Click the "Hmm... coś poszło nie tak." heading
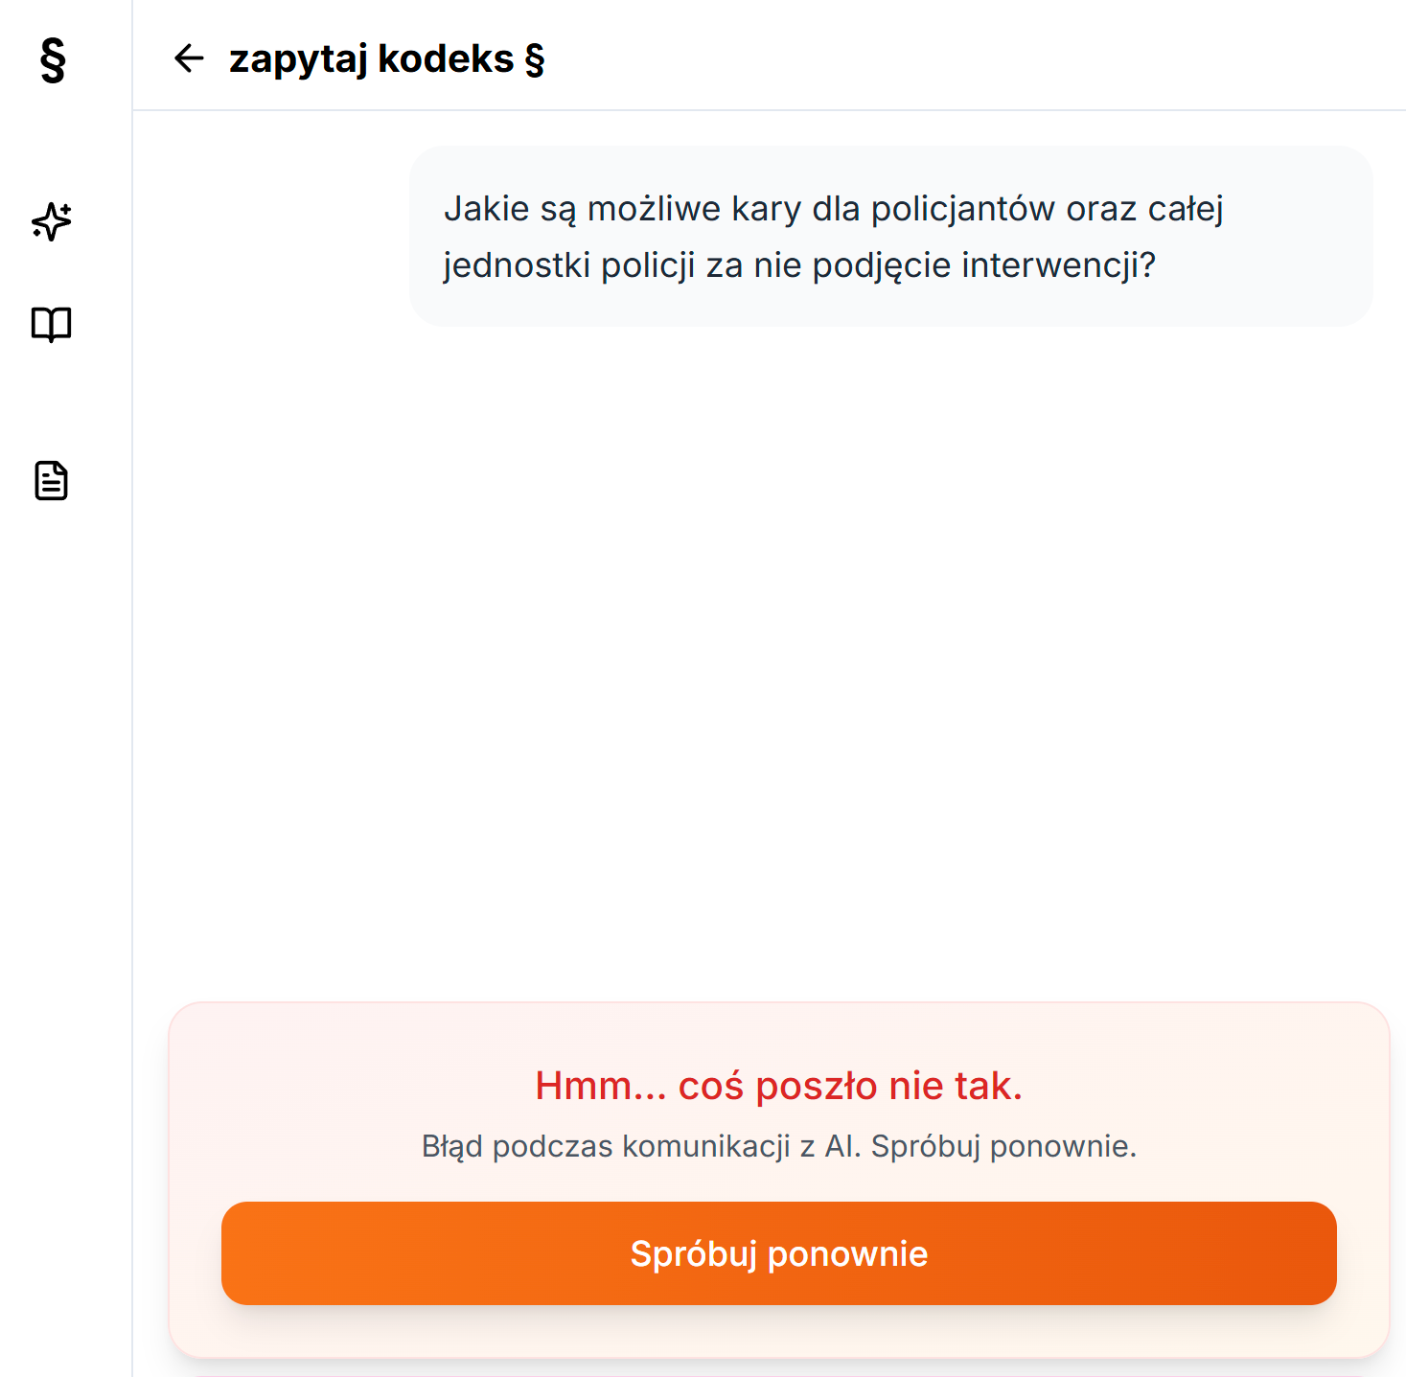This screenshot has width=1406, height=1377. 778,1086
